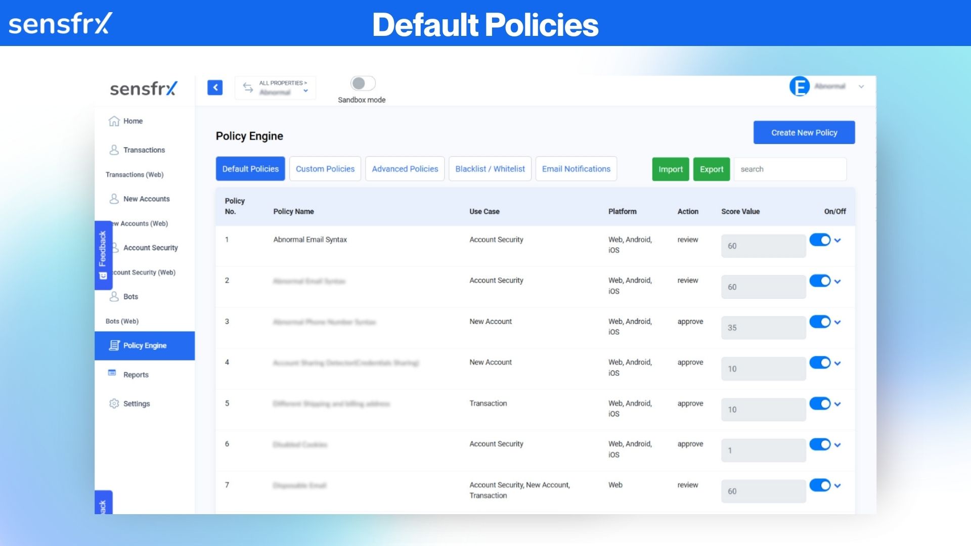
Task: Select the Transactions icon in the sidebar
Action: [x=113, y=150]
